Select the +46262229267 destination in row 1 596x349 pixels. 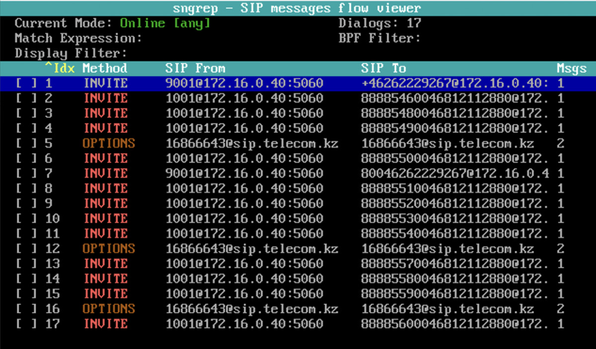coord(455,83)
